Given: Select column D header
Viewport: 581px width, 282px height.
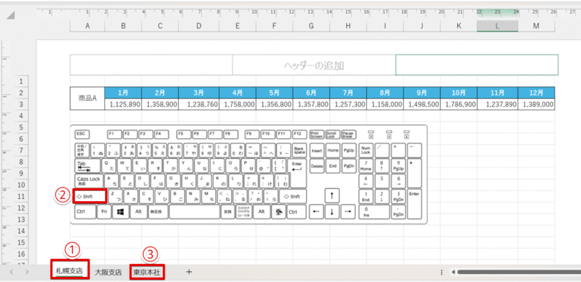Looking at the screenshot, I should (199, 26).
